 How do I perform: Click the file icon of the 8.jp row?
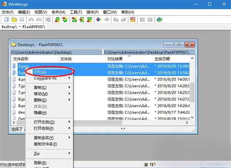(14, 99)
